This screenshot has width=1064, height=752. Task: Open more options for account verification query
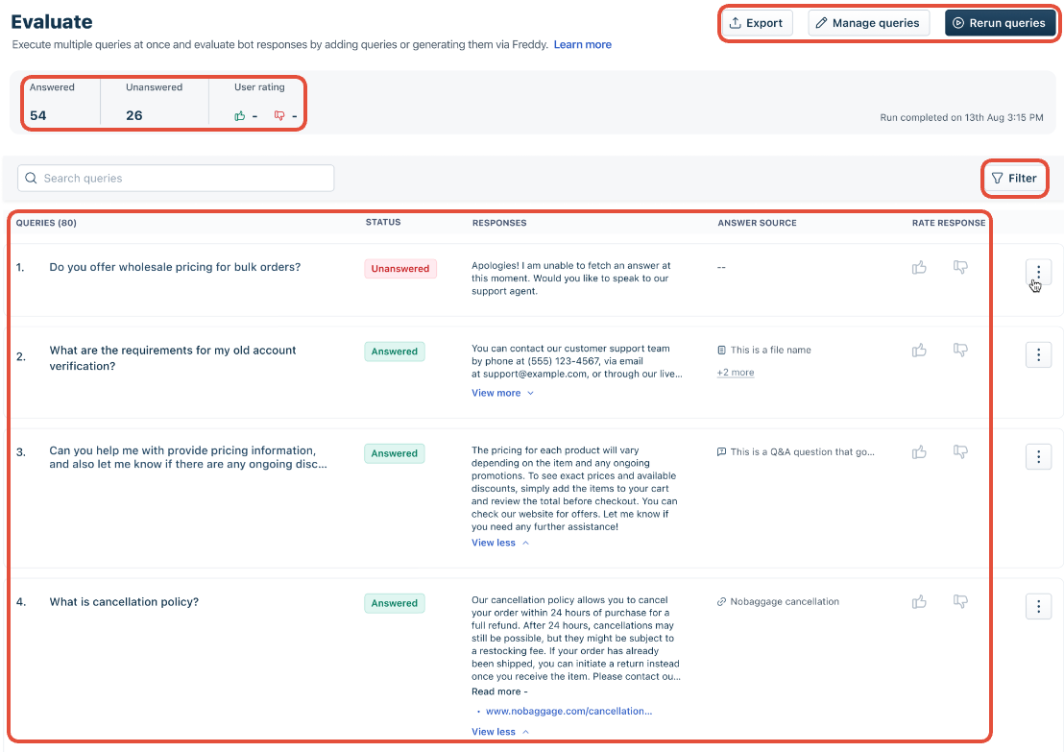click(x=1038, y=355)
